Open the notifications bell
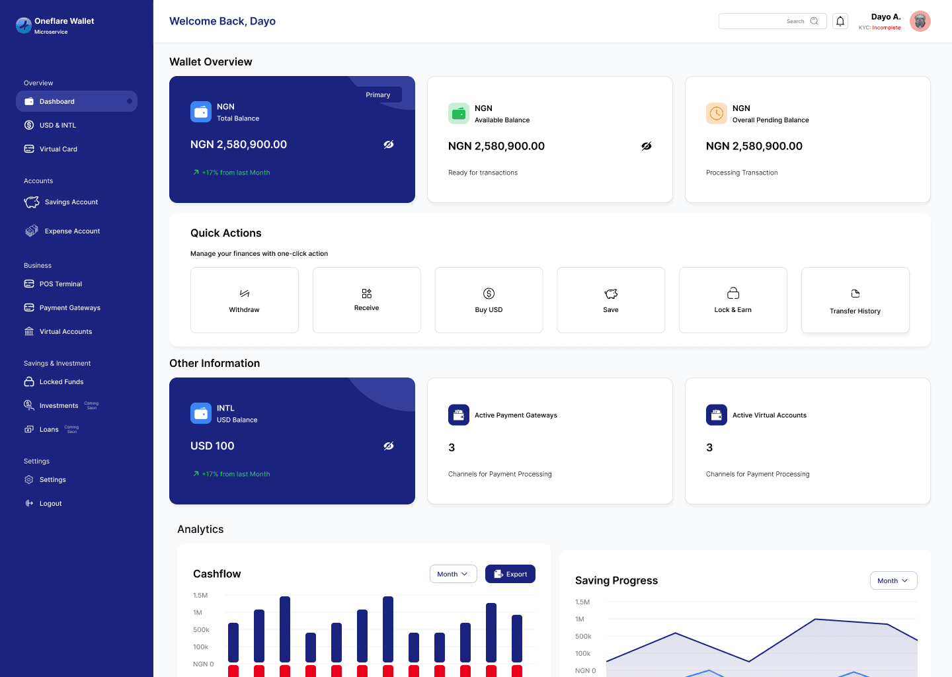This screenshot has width=952, height=677. click(x=840, y=21)
